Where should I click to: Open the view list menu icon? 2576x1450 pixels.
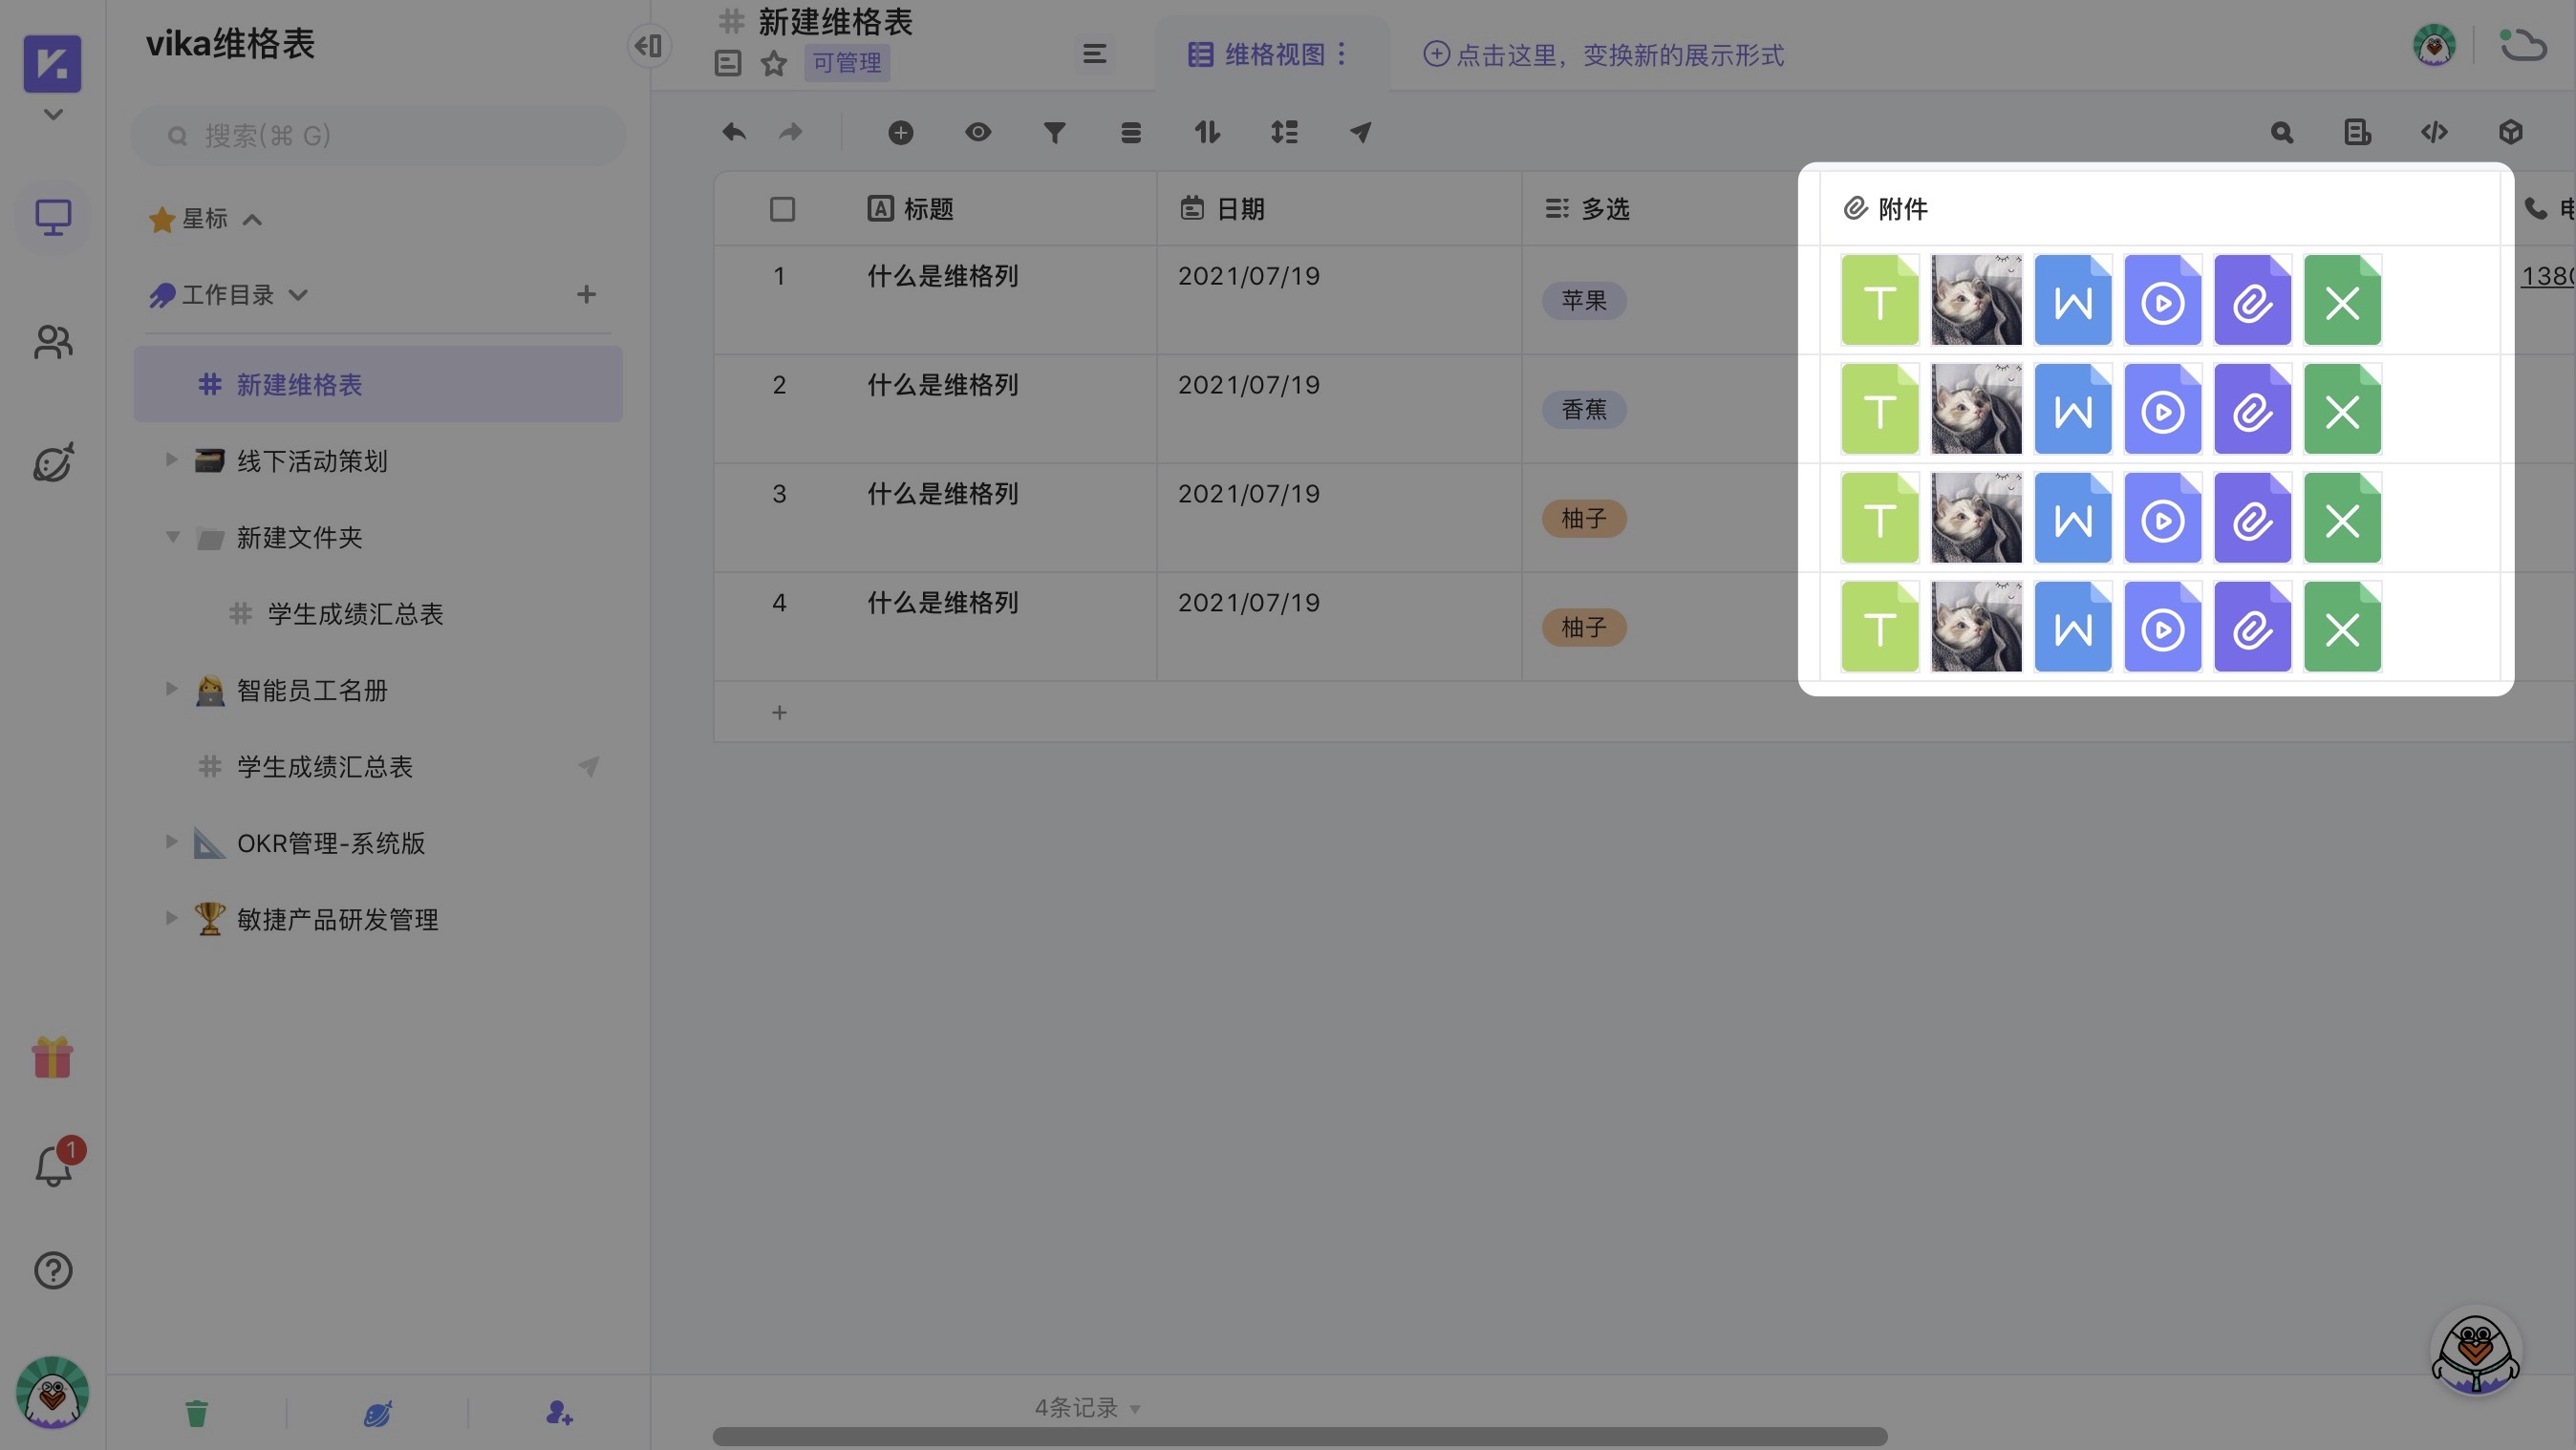1093,55
